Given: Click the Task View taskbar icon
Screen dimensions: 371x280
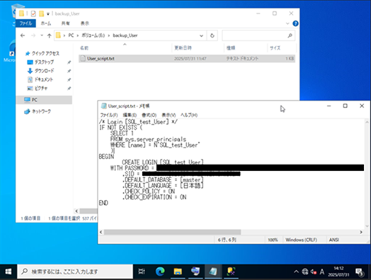Looking at the screenshot, I should pos(142,271).
